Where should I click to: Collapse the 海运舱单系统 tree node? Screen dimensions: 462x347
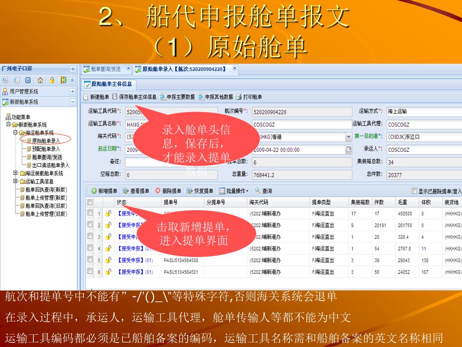pos(15,132)
